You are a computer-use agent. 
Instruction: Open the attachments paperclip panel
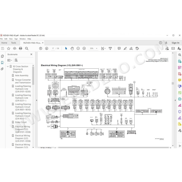point(2,69)
